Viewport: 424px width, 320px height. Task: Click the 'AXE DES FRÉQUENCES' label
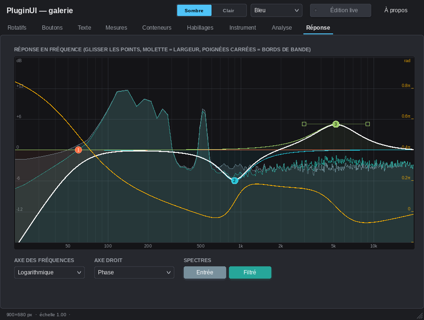44,260
